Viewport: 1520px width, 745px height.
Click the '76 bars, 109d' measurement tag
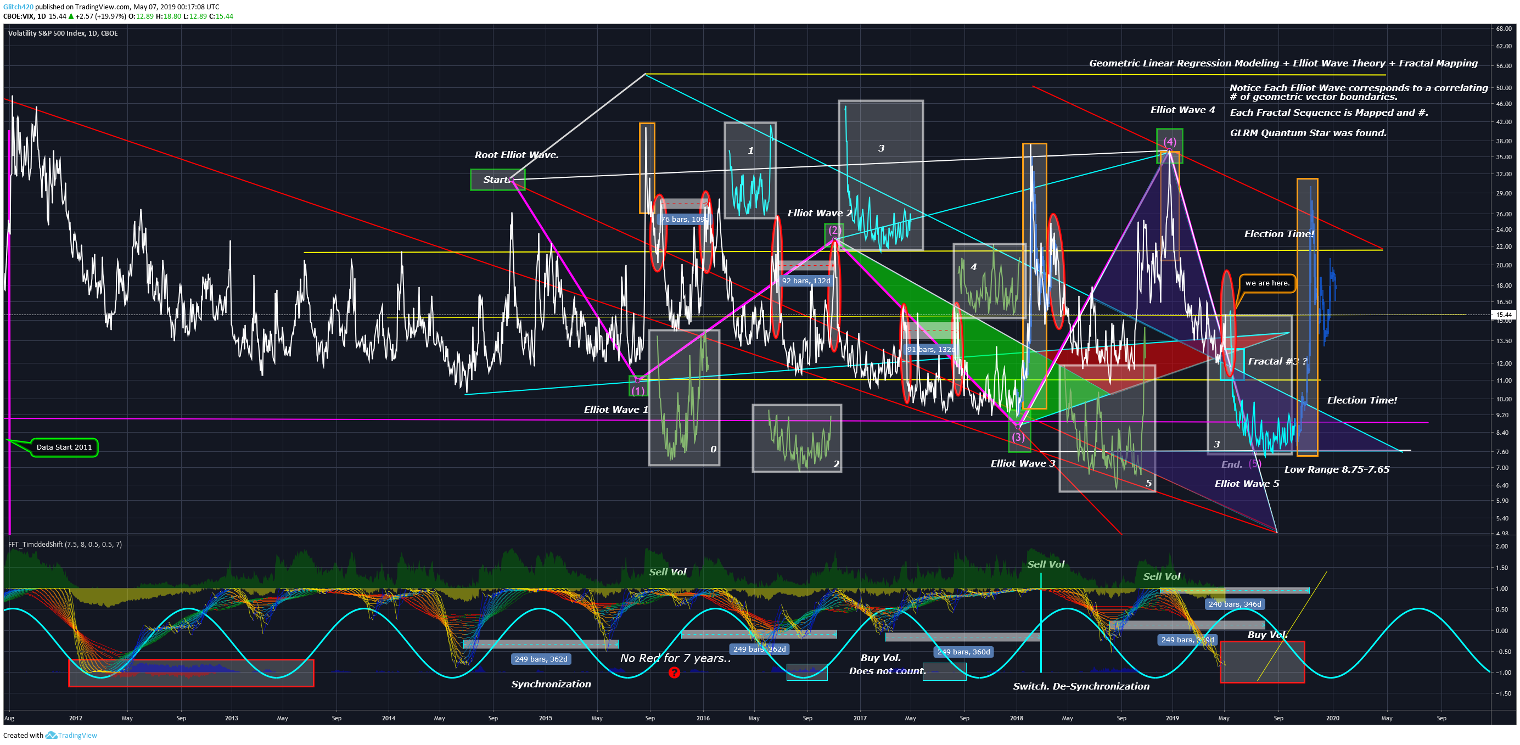tap(683, 219)
